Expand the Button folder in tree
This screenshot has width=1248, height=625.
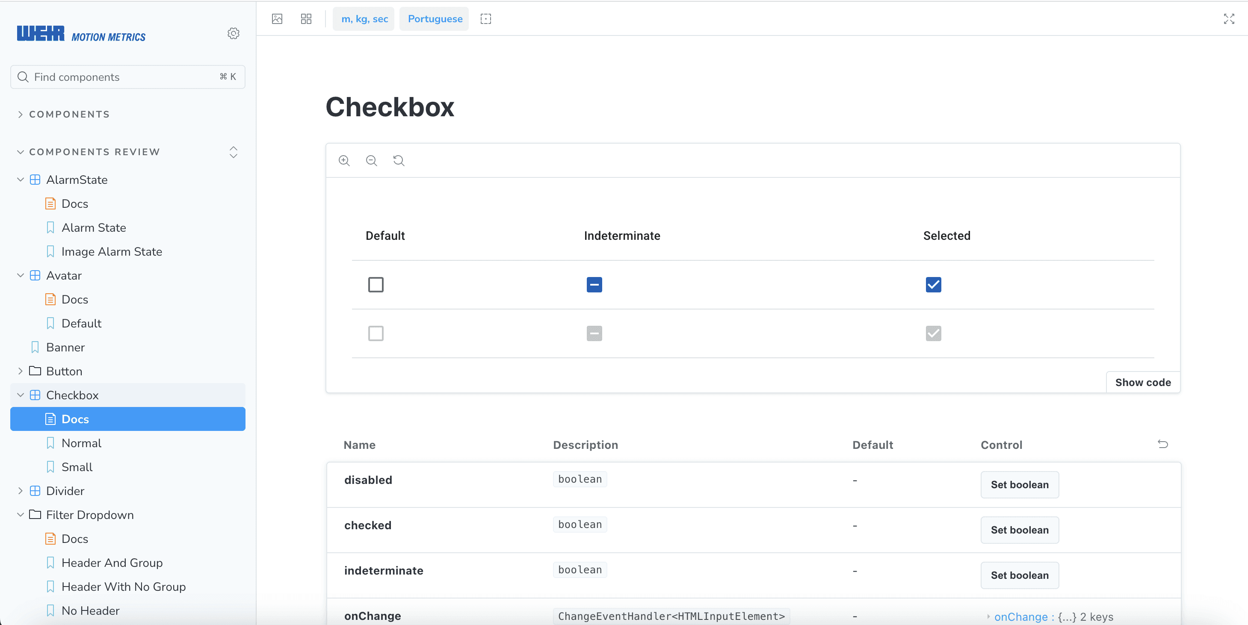21,371
